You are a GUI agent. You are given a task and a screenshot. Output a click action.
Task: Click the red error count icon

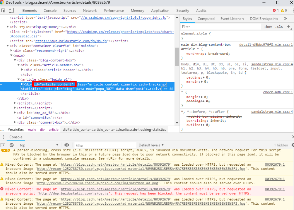click(x=274, y=11)
